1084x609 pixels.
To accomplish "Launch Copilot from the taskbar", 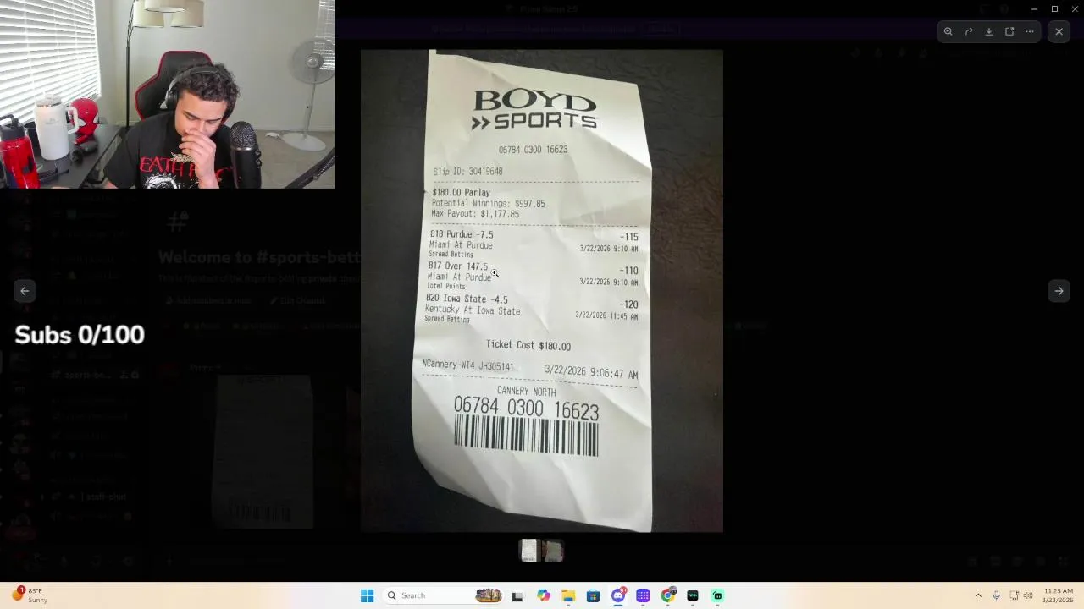I will tap(543, 595).
